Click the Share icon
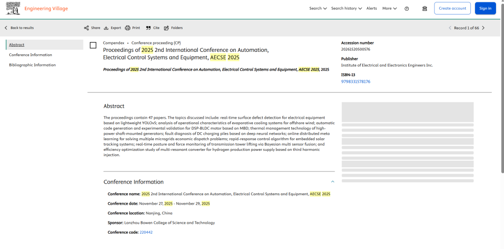504x249 pixels. tap(86, 28)
